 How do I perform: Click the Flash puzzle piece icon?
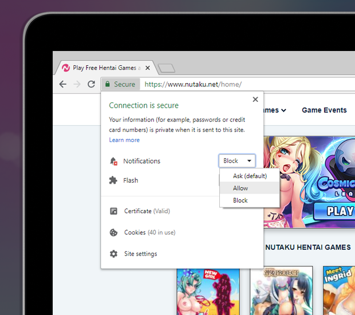click(113, 180)
